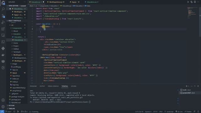Viewport: 201px width, 113px height.
Task: Switch to App.js editor tab
Action: pyautogui.click(x=74, y=2)
